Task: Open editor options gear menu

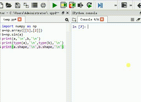Action: tap(67, 20)
